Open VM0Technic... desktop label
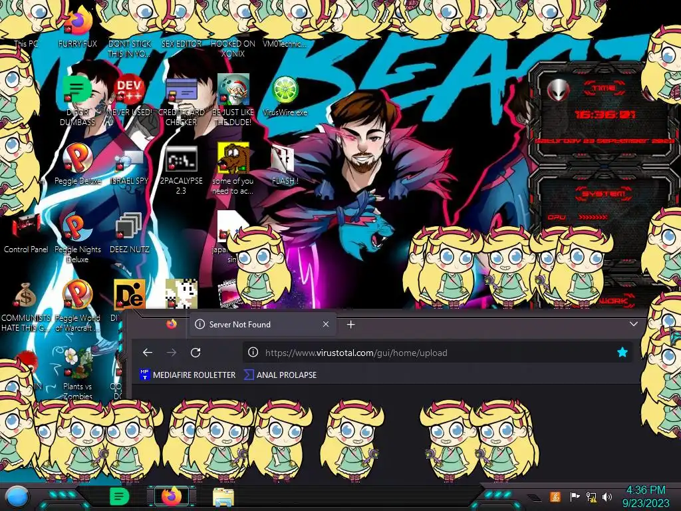Viewport: 681px width, 511px height. pyautogui.click(x=285, y=43)
